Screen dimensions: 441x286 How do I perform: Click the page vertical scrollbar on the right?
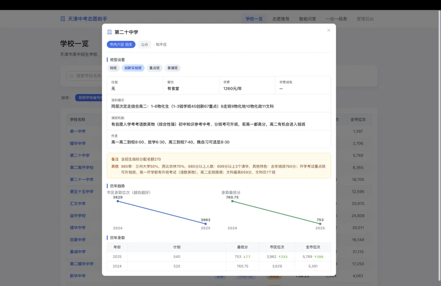[x=440, y=146]
